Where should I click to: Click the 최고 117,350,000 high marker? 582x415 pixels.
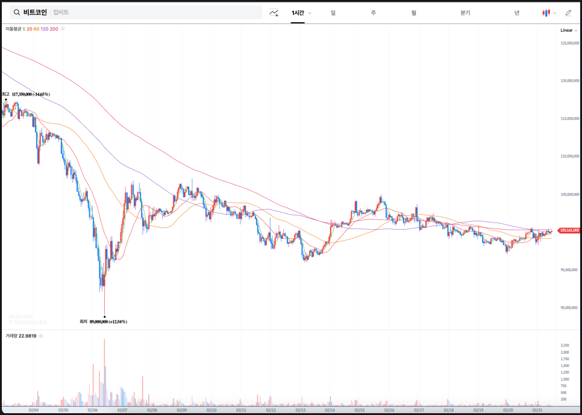(x=27, y=94)
